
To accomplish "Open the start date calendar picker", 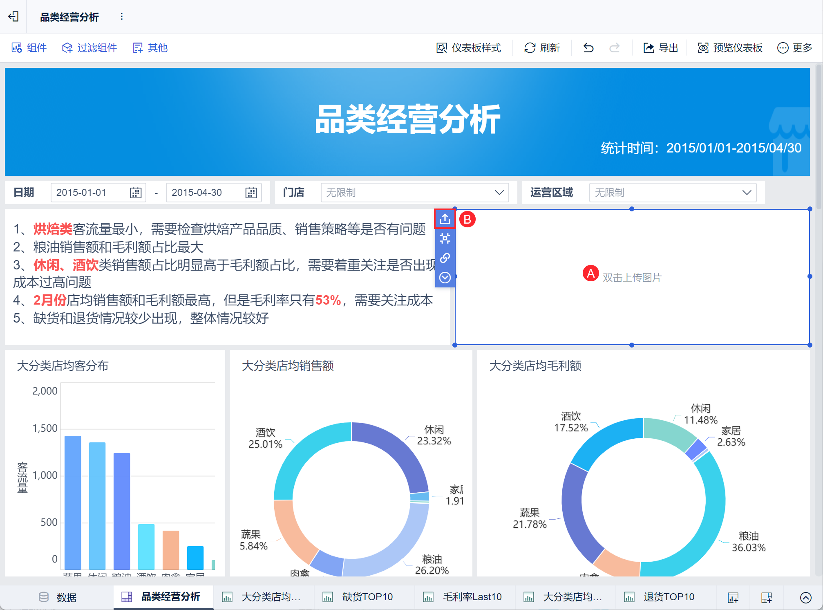I will tap(135, 193).
